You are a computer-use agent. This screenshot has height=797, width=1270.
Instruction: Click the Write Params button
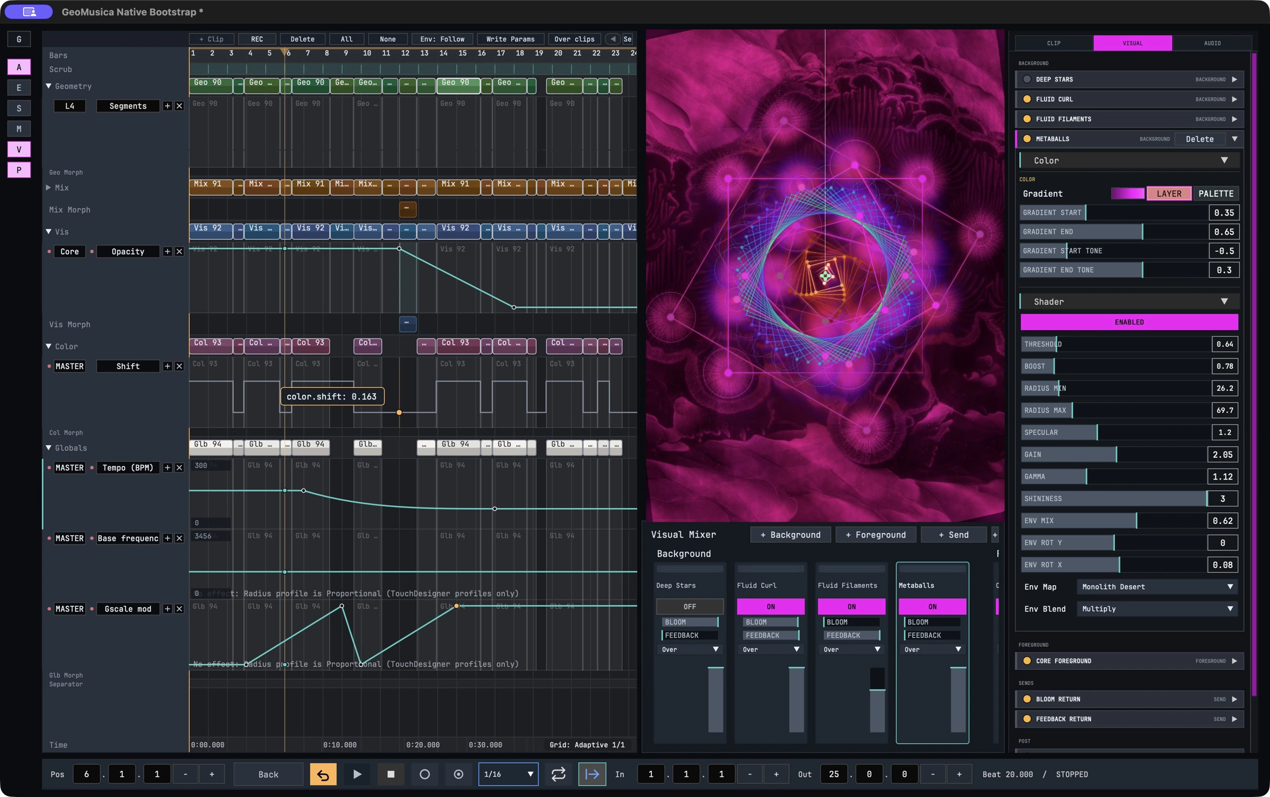[510, 39]
